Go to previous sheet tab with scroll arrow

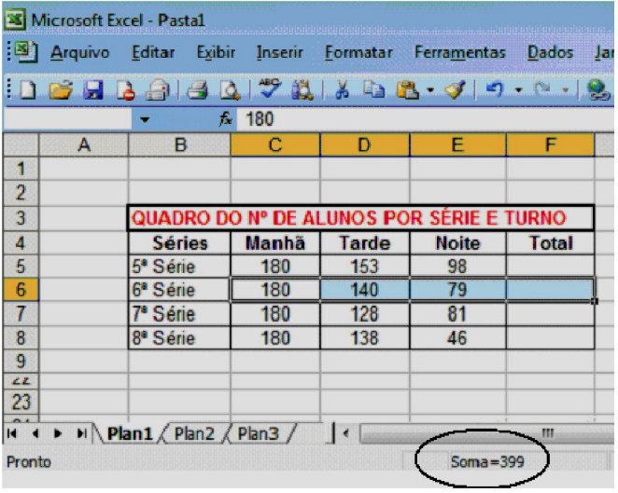point(35,433)
